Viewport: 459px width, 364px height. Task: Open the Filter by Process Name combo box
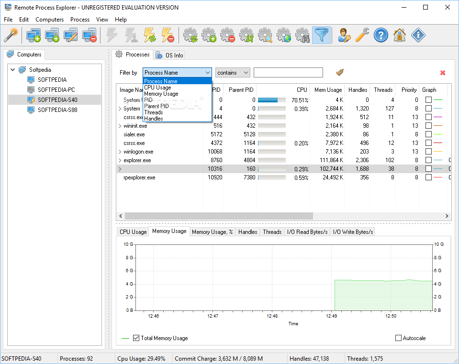point(177,73)
